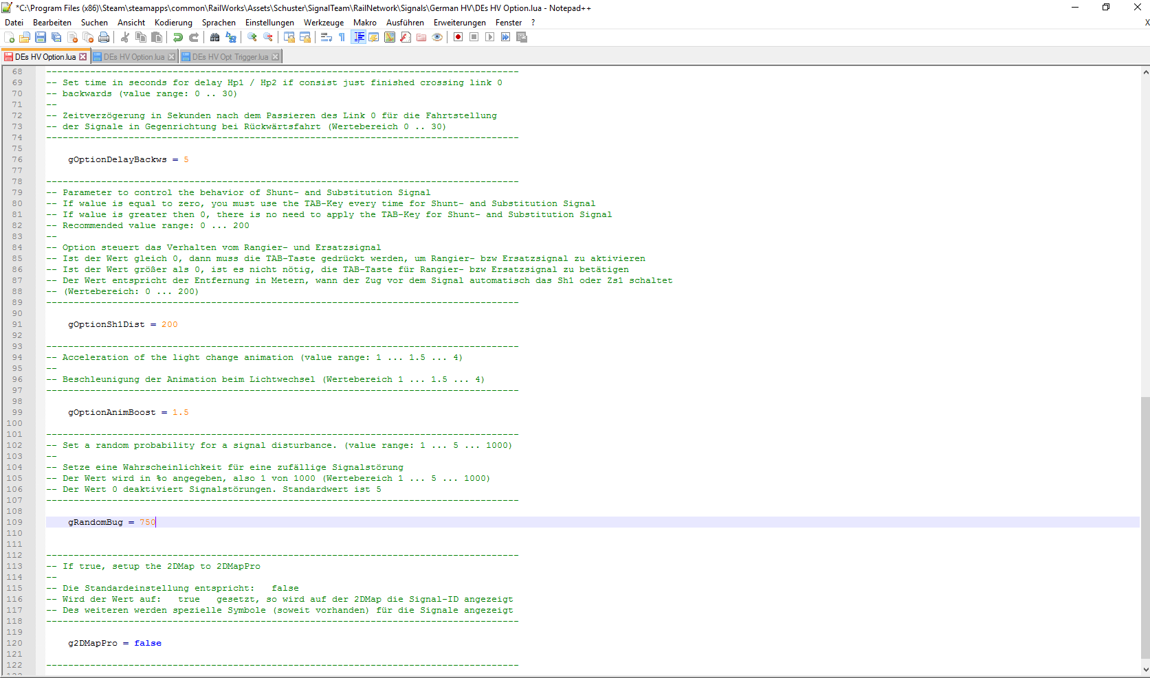Start macro recording
This screenshot has width=1150, height=678.
click(x=458, y=37)
